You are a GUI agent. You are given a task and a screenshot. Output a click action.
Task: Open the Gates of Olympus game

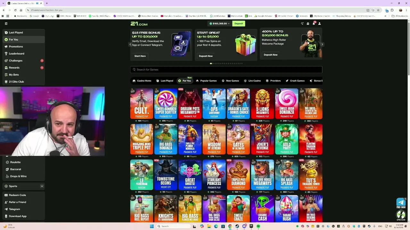pos(238,139)
